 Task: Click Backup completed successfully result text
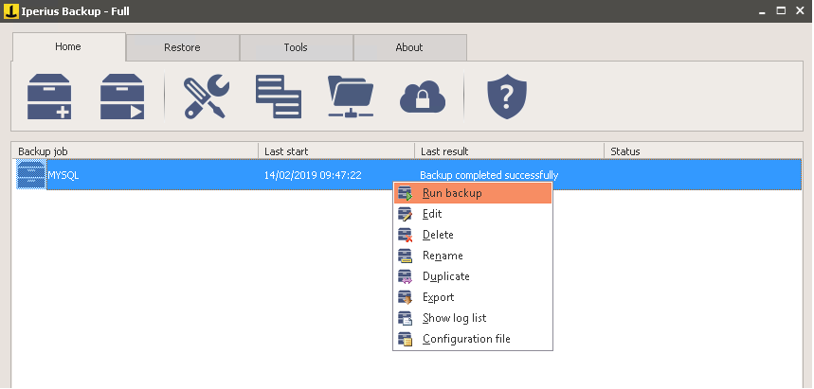pyautogui.click(x=489, y=175)
